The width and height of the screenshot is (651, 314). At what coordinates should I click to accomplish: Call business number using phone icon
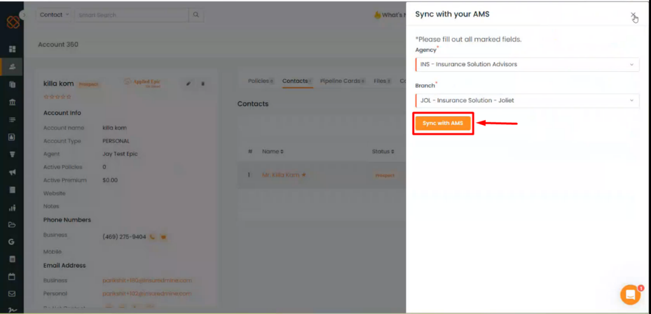(x=153, y=237)
